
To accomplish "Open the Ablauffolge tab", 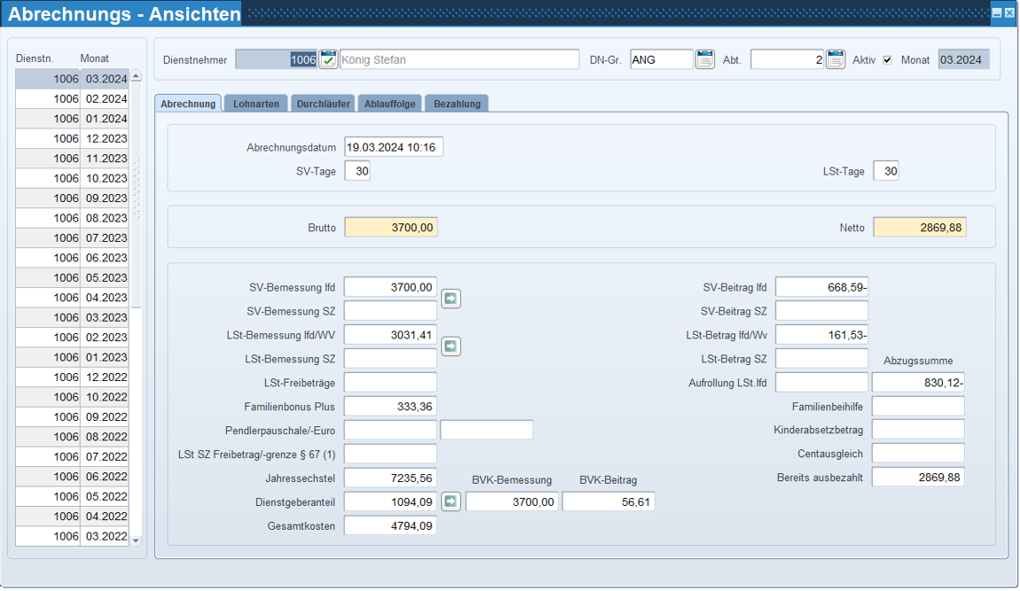I will coord(389,104).
